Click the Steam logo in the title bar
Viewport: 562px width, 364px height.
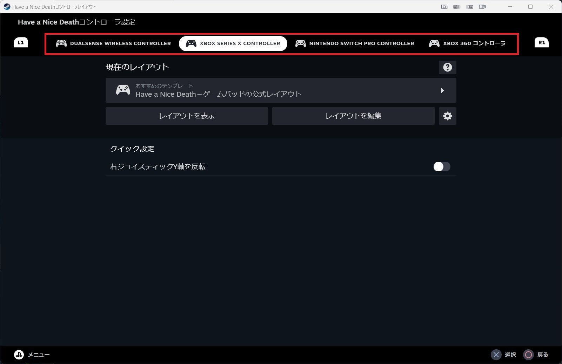tap(7, 7)
